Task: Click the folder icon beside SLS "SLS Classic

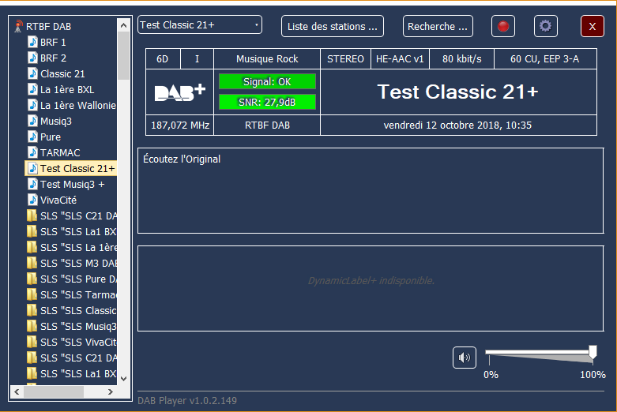Action: point(32,310)
